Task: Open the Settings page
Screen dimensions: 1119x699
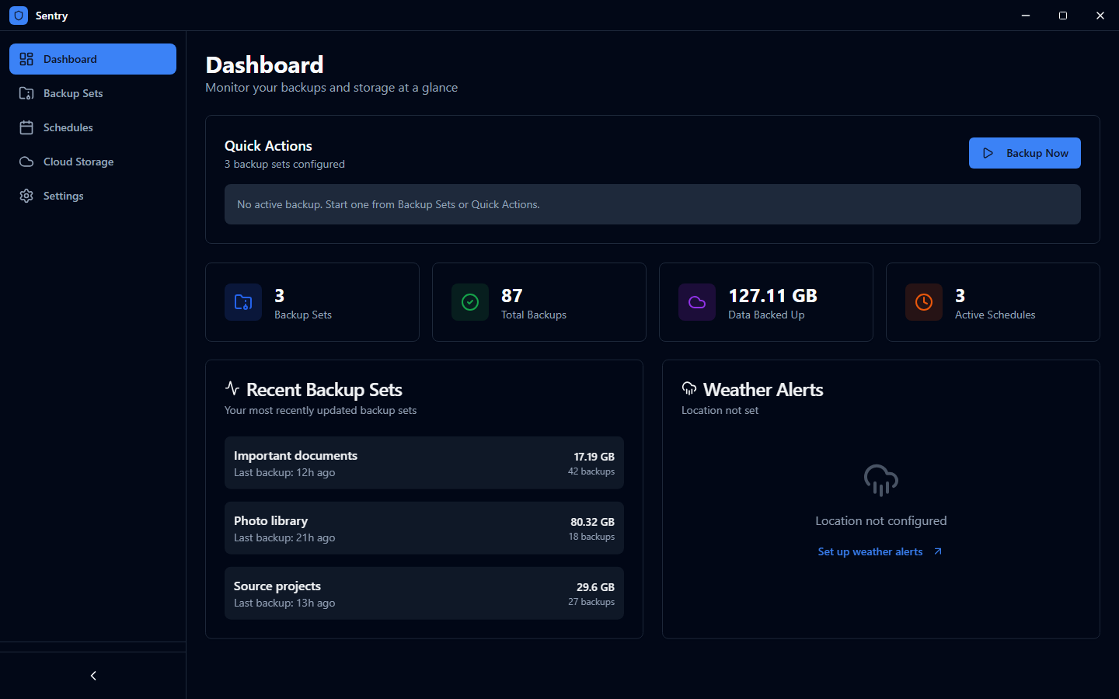Action: [x=92, y=196]
